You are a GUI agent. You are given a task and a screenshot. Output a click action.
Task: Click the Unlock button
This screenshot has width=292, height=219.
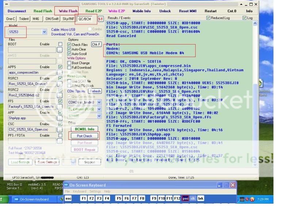(165, 11)
